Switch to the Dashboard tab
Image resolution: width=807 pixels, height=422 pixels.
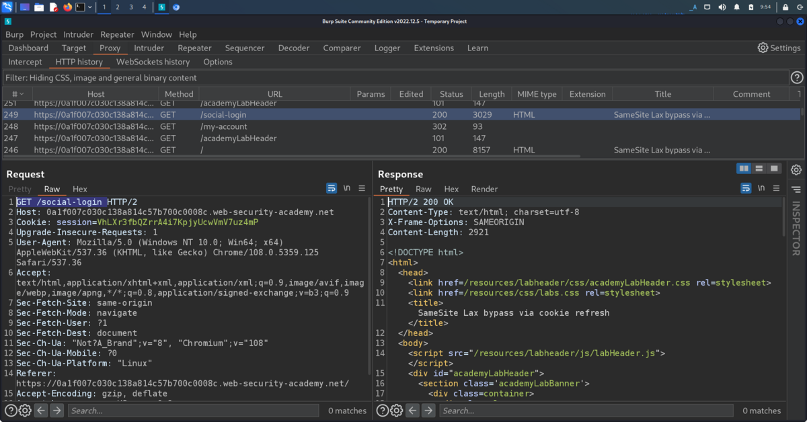coord(29,48)
